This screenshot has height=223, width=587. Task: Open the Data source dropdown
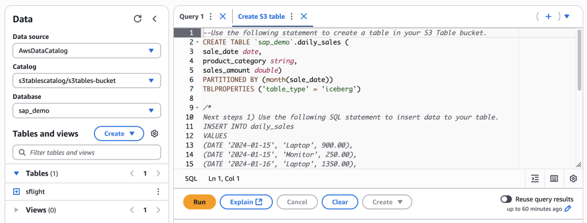(87, 51)
